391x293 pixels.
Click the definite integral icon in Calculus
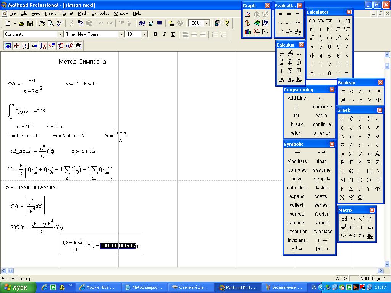pyautogui.click(x=281, y=62)
